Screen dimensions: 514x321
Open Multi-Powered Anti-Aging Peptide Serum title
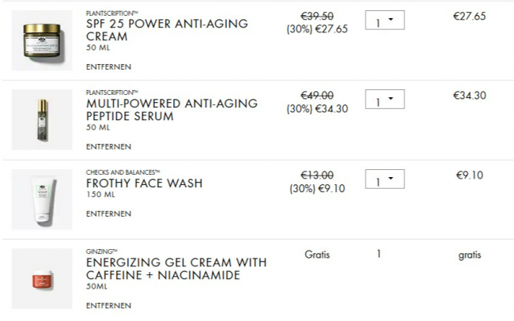coord(172,109)
